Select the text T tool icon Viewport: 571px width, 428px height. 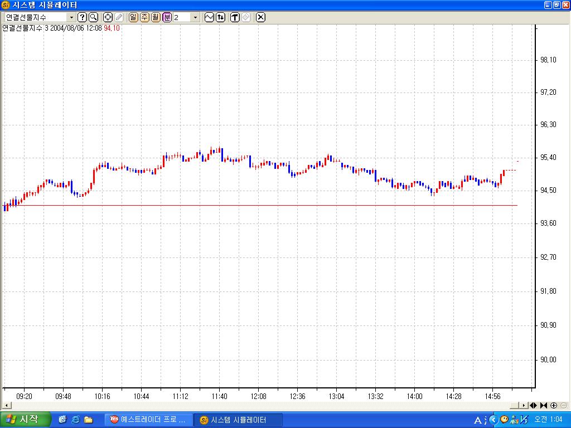(x=235, y=17)
